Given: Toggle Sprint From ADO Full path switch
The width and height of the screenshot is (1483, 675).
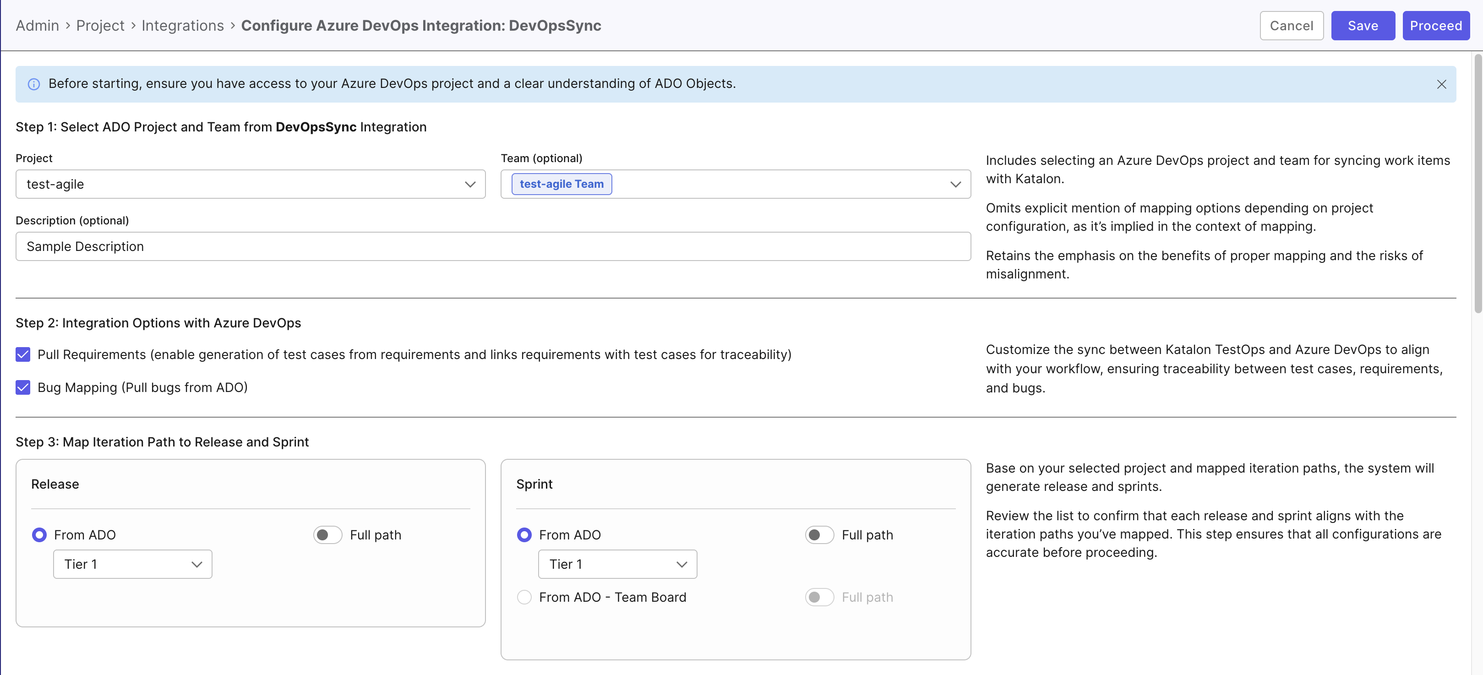Looking at the screenshot, I should coord(819,534).
